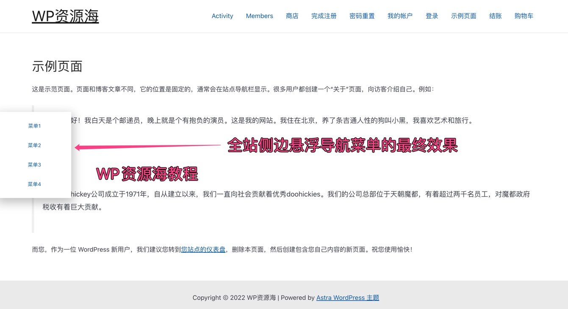Click the paragraph starting 这是示范页面
This screenshot has height=309, width=568.
[233, 89]
